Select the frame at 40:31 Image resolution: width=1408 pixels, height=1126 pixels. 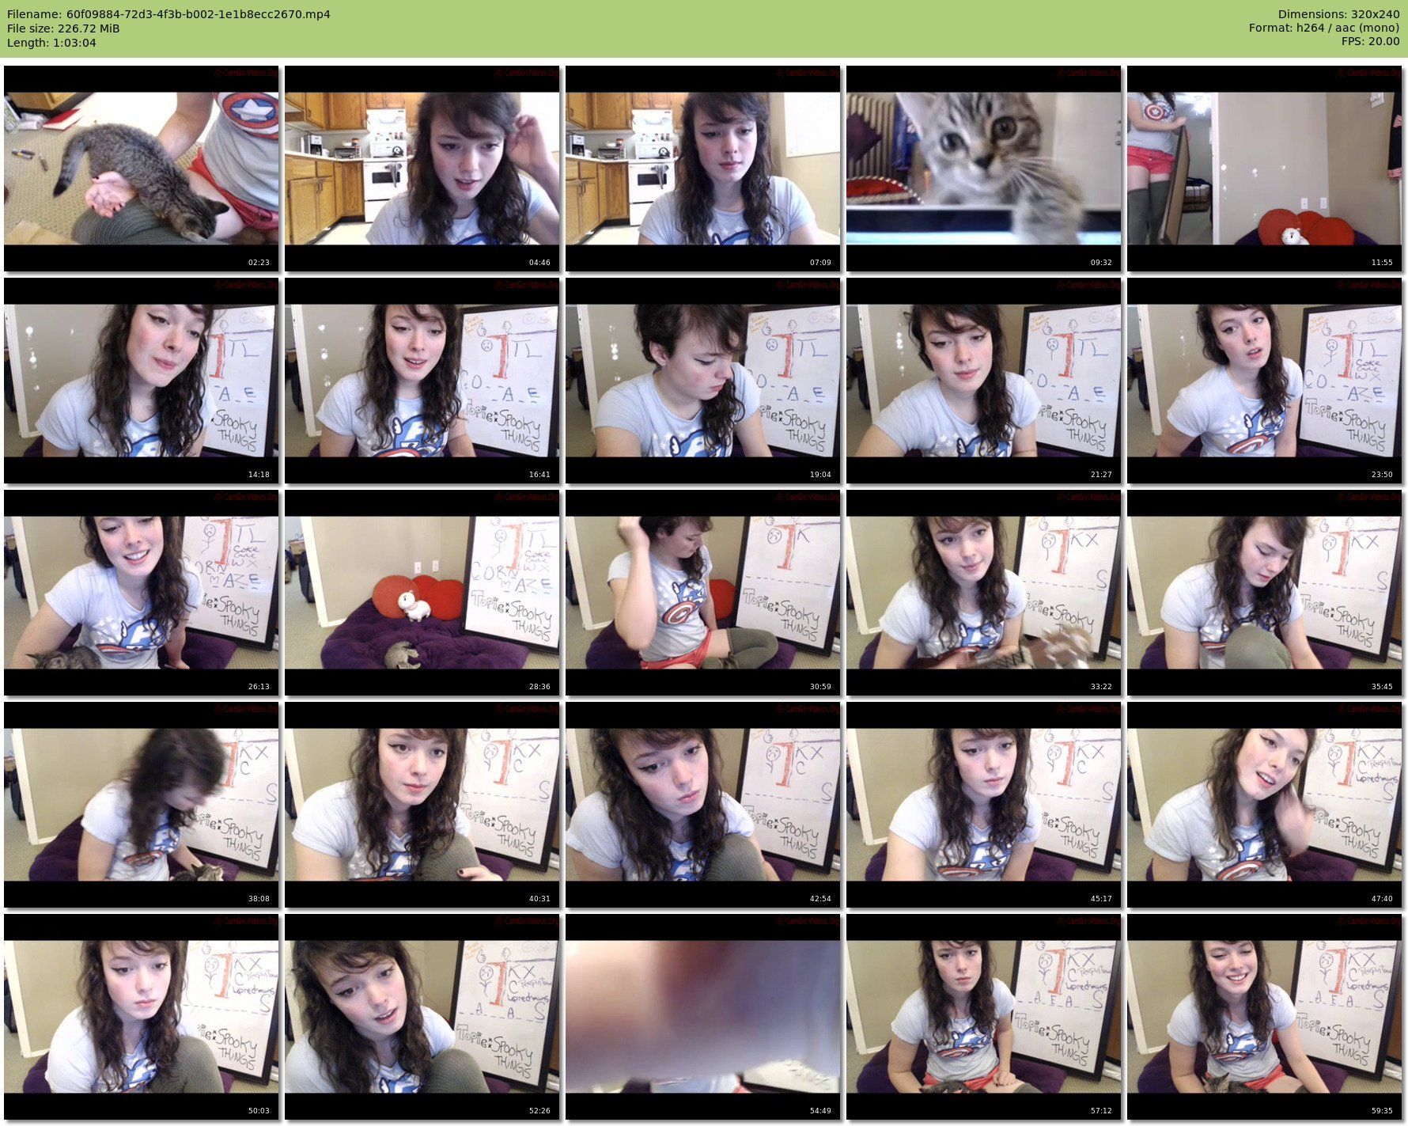[x=422, y=805]
